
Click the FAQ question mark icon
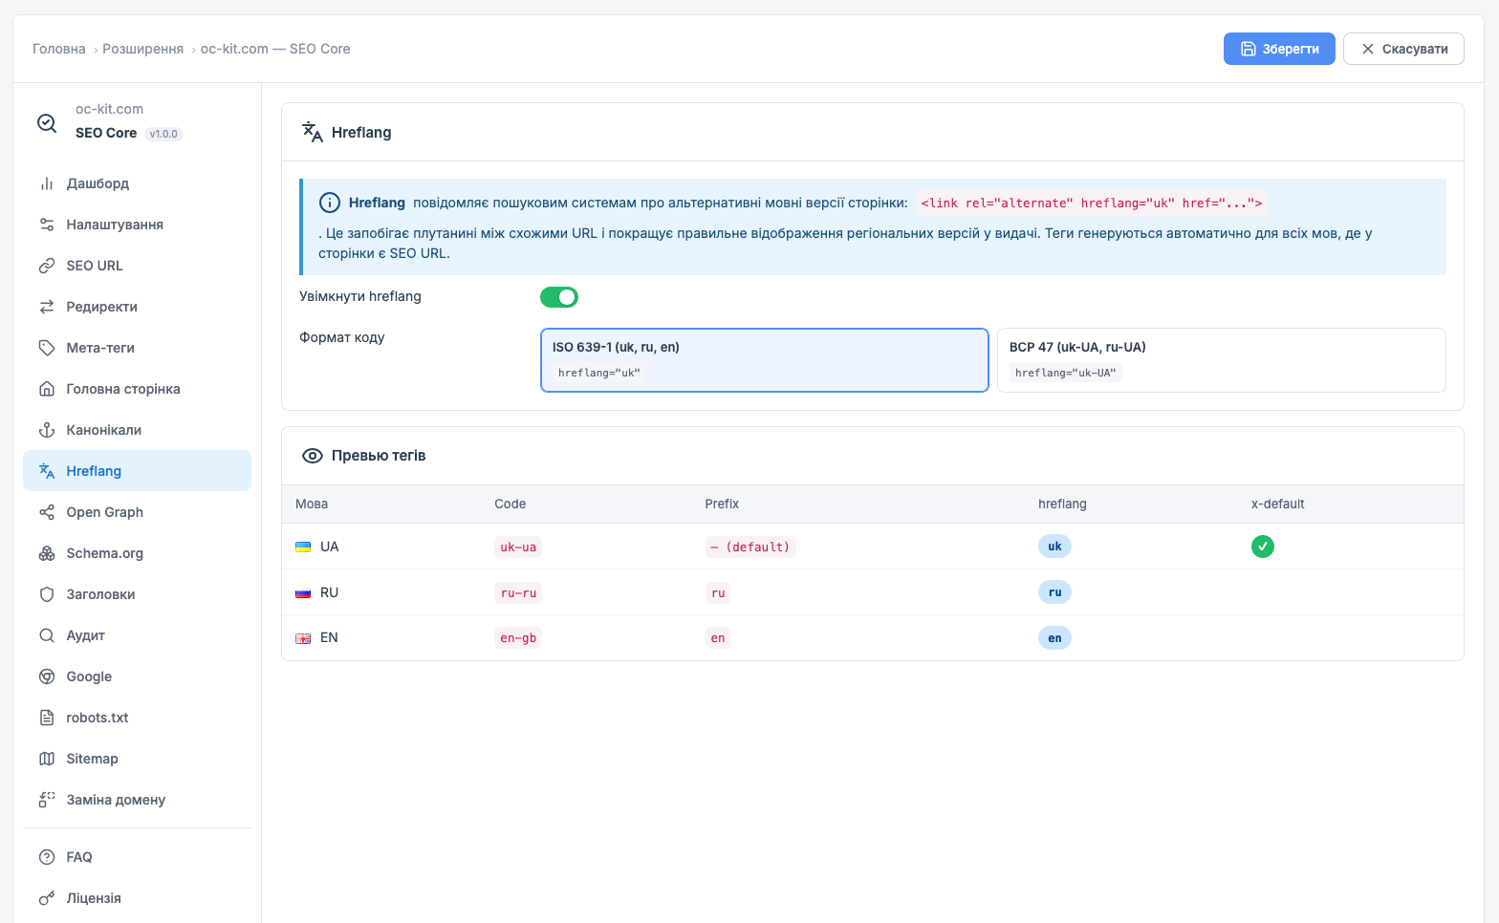(x=47, y=857)
